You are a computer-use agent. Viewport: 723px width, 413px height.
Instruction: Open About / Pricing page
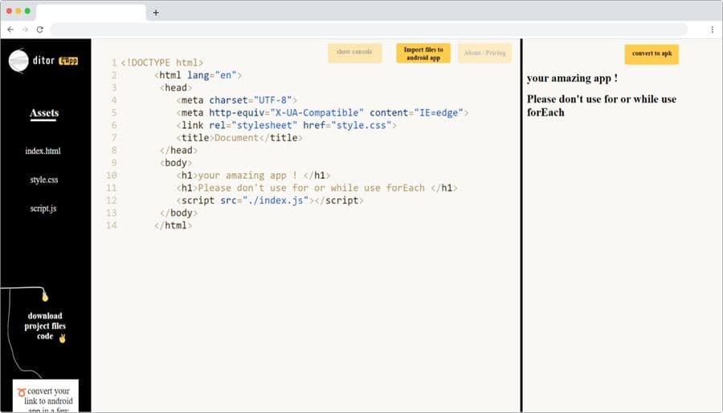click(x=484, y=53)
